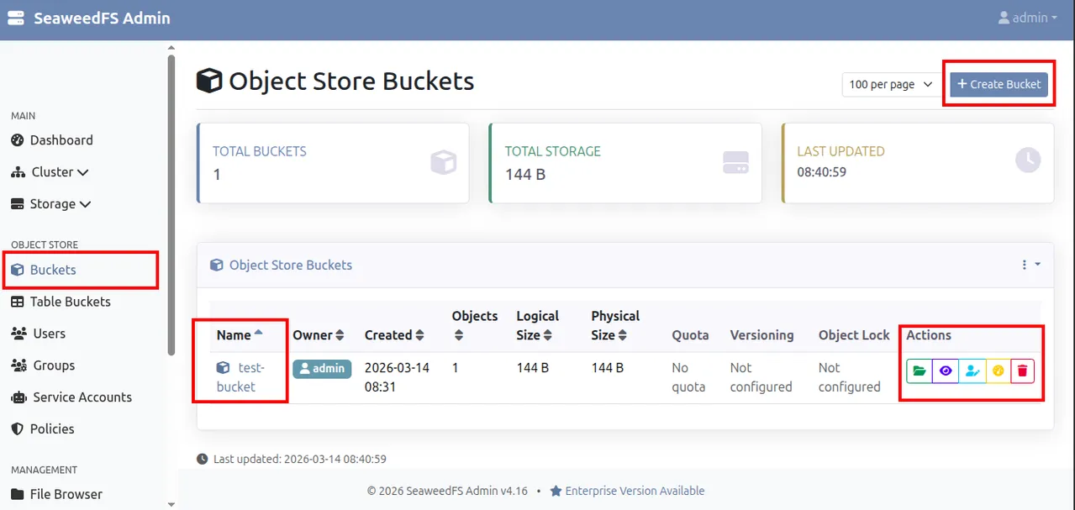The height and width of the screenshot is (510, 1075).
Task: Open the three-dot table options menu
Action: pos(1030,265)
